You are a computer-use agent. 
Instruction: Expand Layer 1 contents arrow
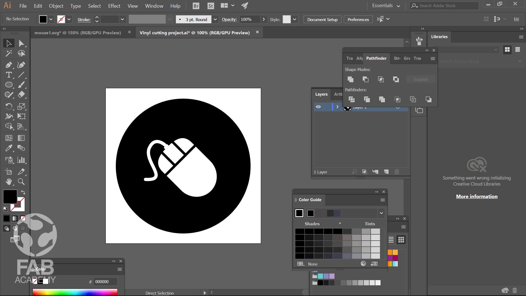point(337,107)
